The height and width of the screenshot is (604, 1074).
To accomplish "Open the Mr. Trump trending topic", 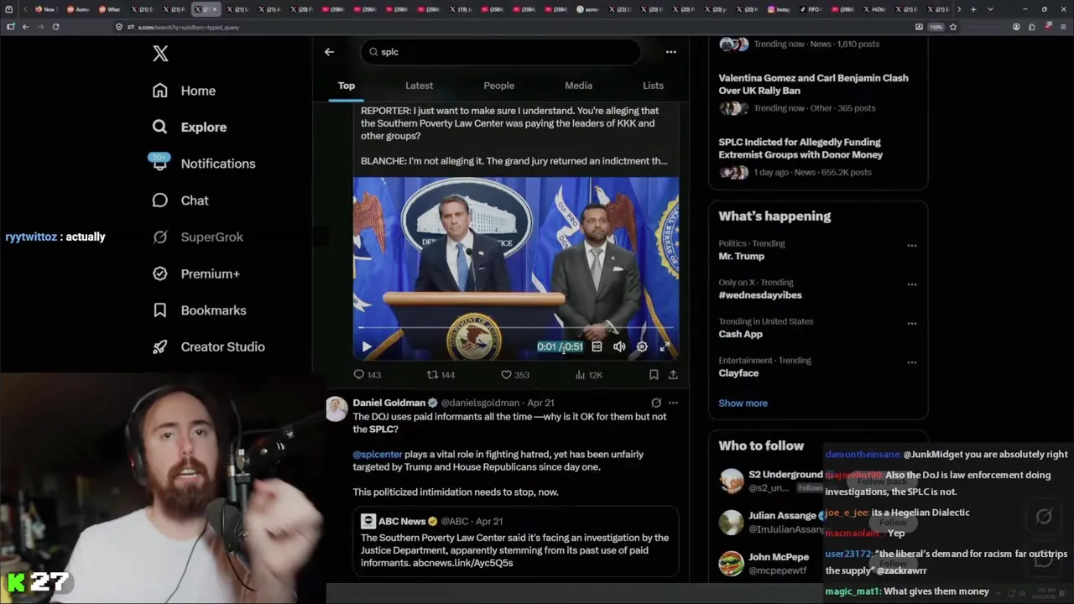I will tap(742, 256).
